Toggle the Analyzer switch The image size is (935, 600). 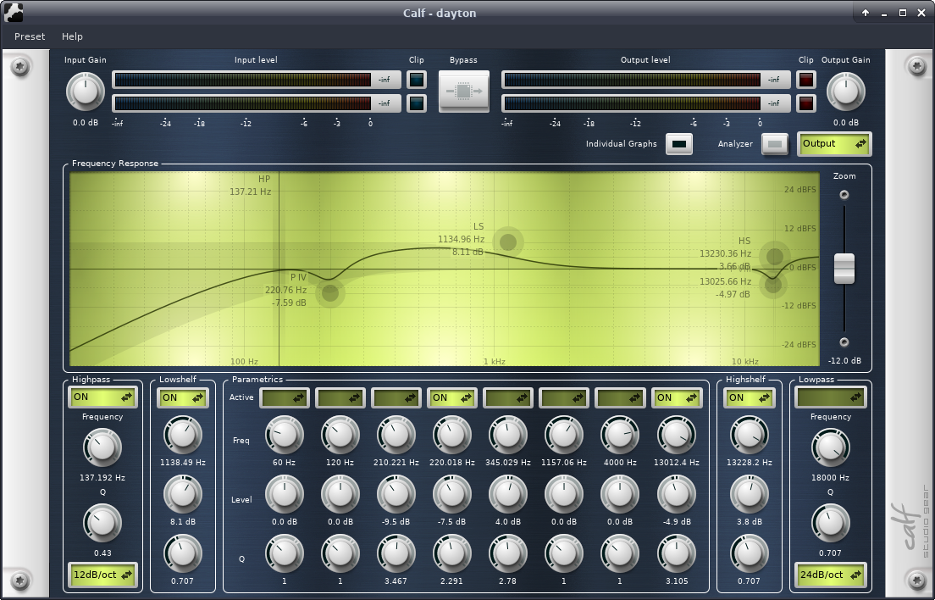[775, 144]
